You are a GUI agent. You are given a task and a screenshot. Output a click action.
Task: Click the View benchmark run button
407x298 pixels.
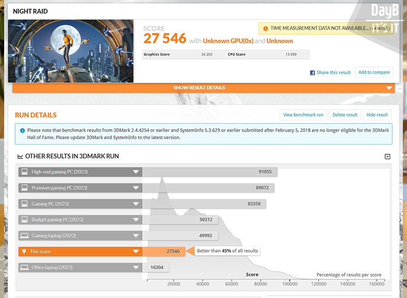(303, 115)
